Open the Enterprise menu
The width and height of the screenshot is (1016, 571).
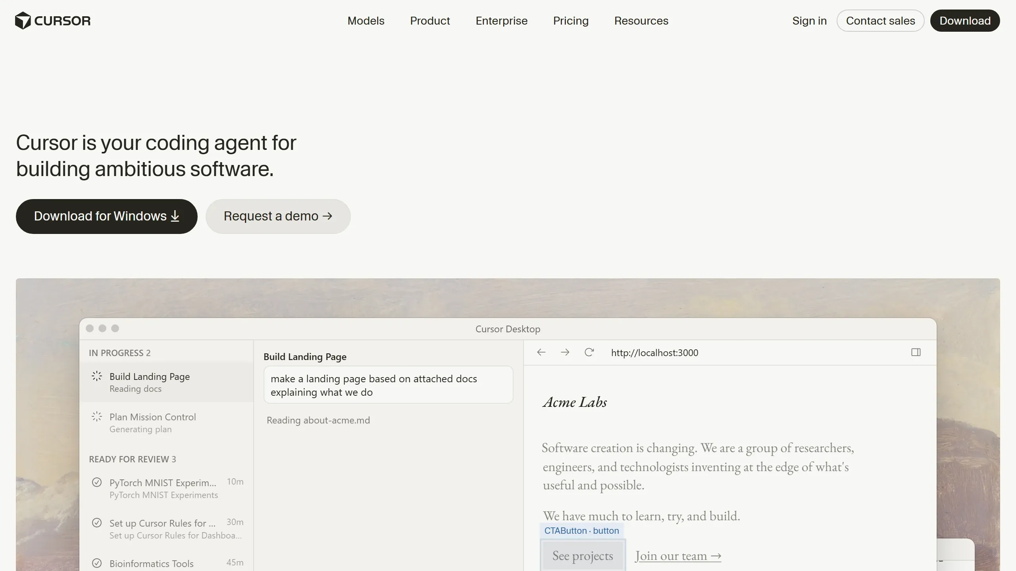tap(502, 21)
